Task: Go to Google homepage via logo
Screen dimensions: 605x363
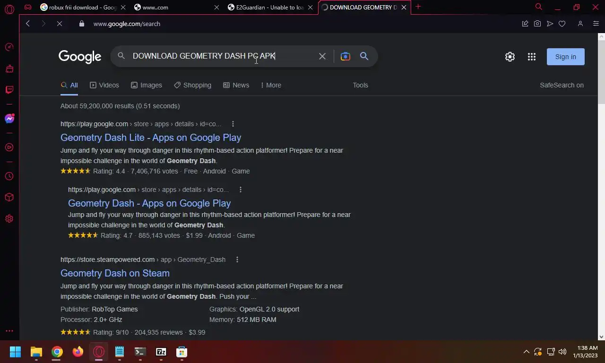Action: pyautogui.click(x=80, y=57)
